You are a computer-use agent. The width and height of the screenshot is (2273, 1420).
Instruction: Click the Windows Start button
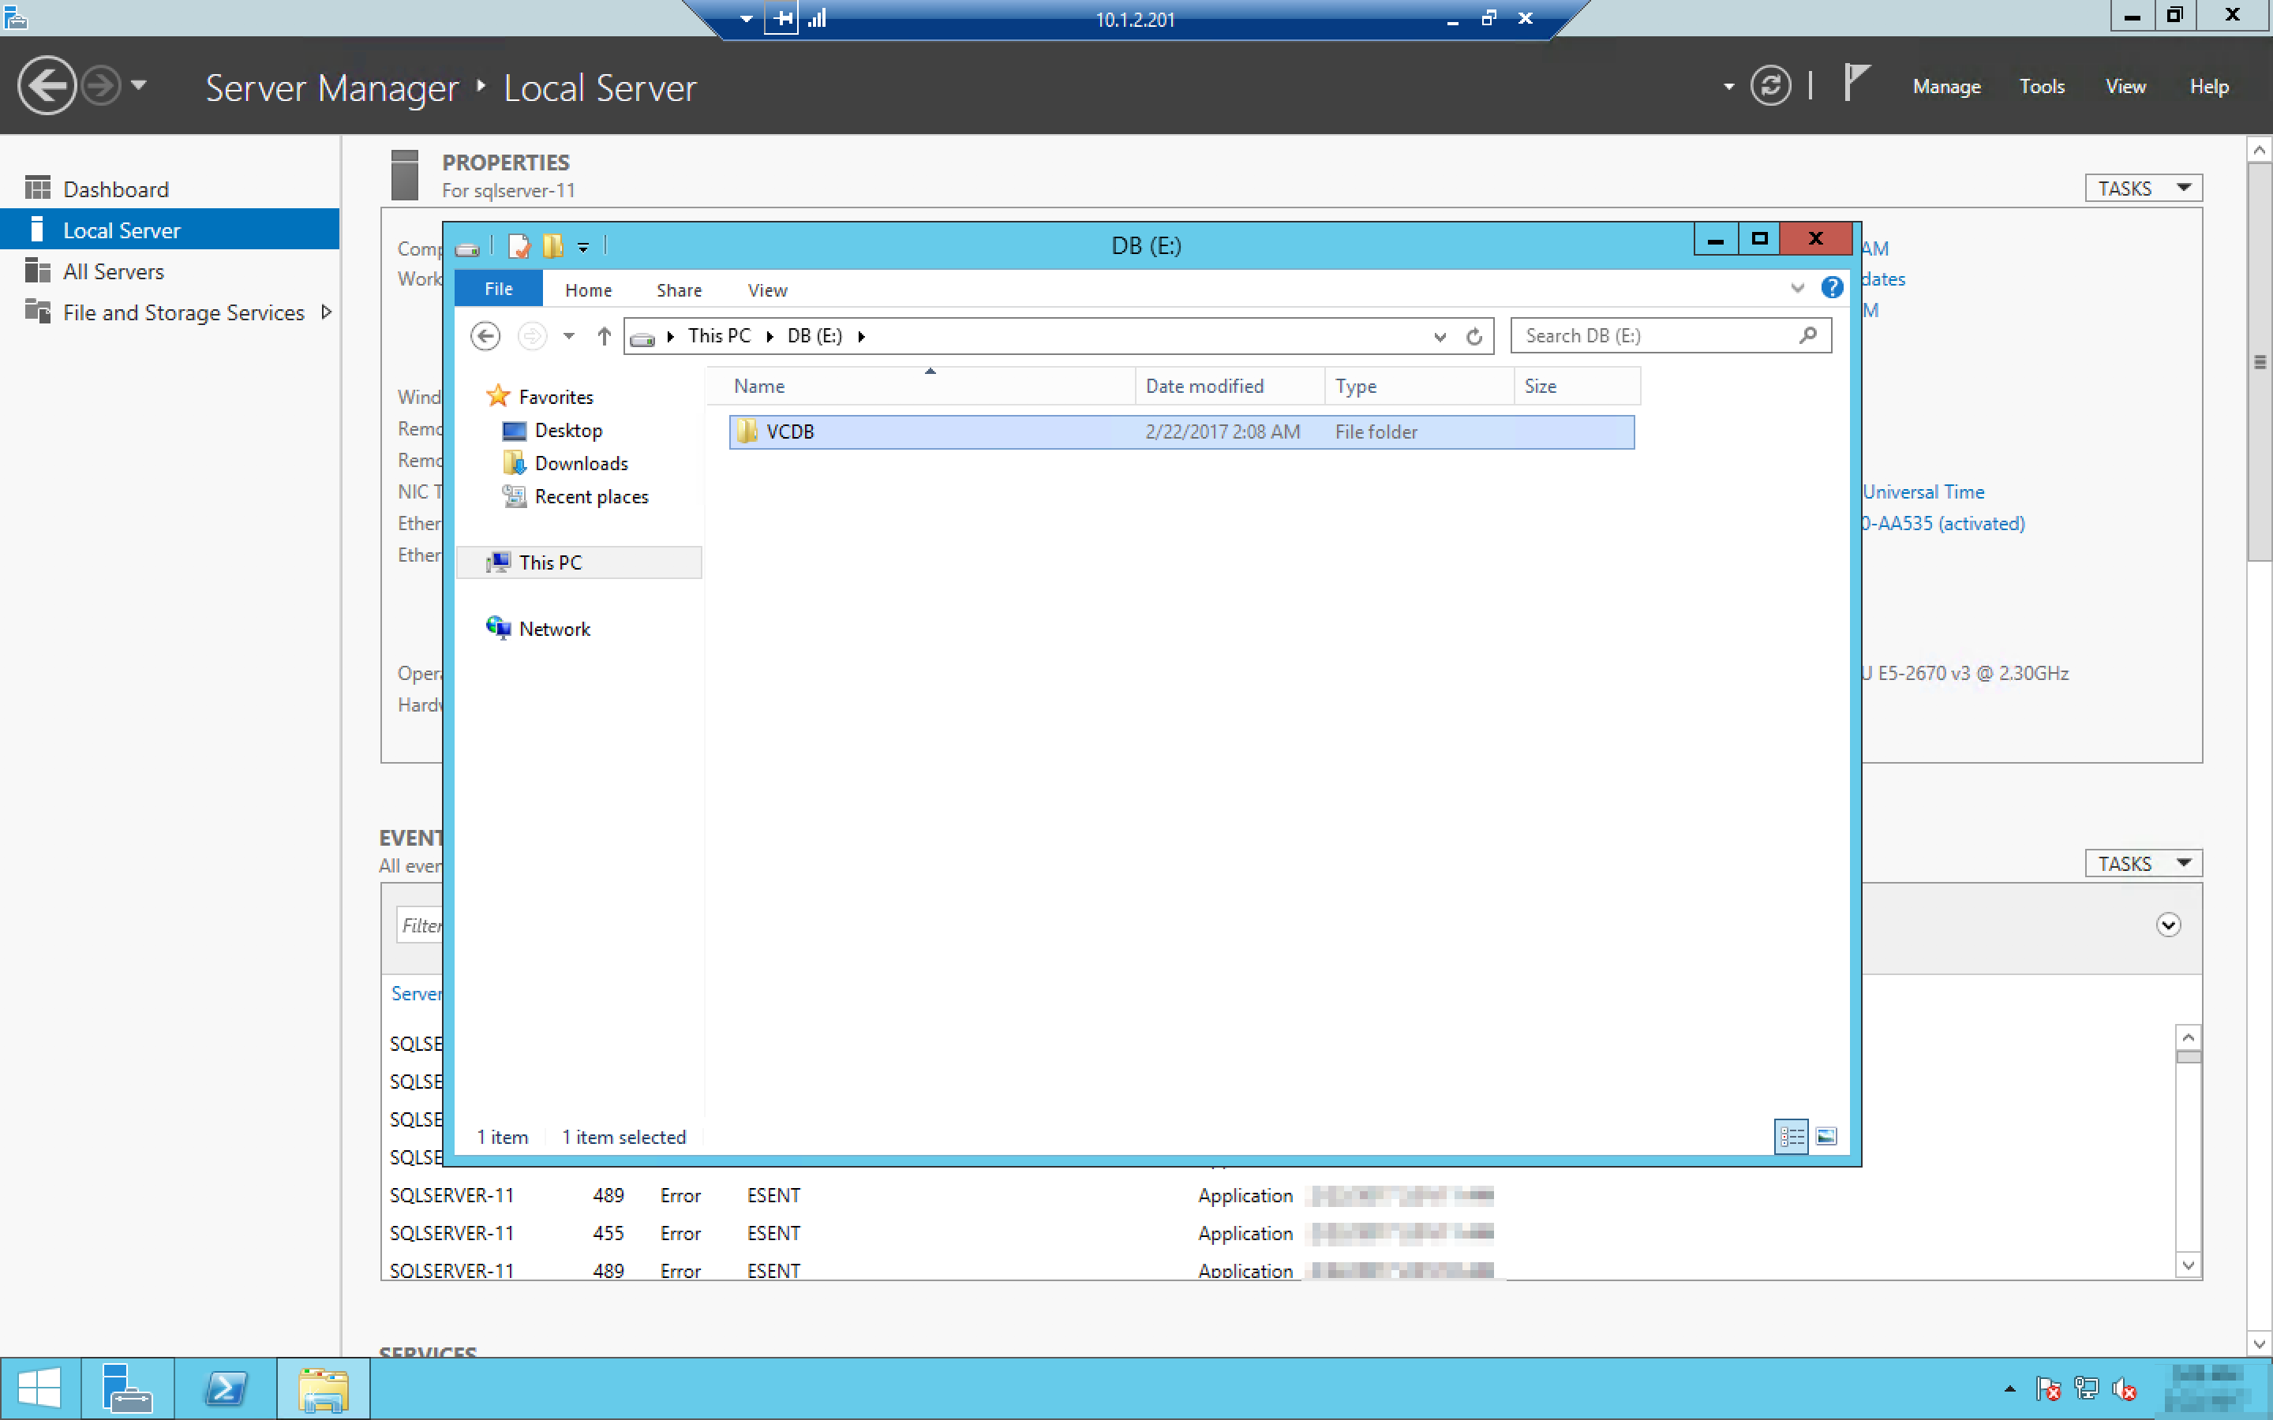tap(39, 1388)
